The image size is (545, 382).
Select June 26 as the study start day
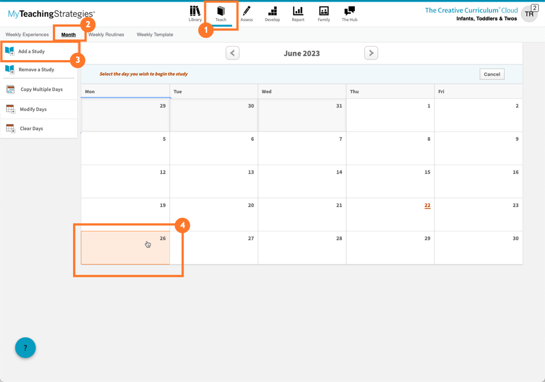tap(125, 247)
